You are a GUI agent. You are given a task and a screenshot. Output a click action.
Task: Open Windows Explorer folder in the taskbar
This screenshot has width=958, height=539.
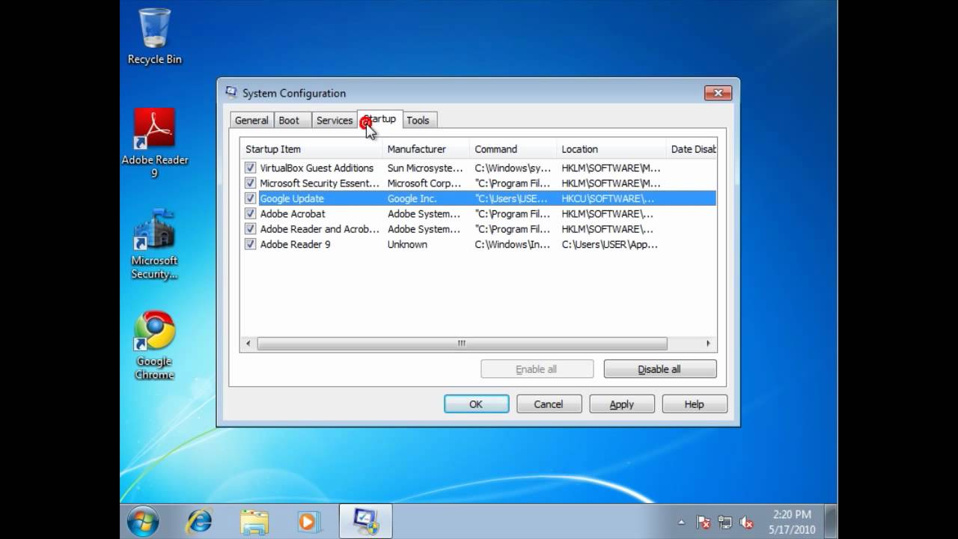click(x=254, y=521)
